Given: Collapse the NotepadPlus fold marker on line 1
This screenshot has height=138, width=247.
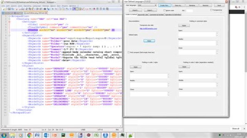Looking at the screenshot, I should tap(9, 16).
